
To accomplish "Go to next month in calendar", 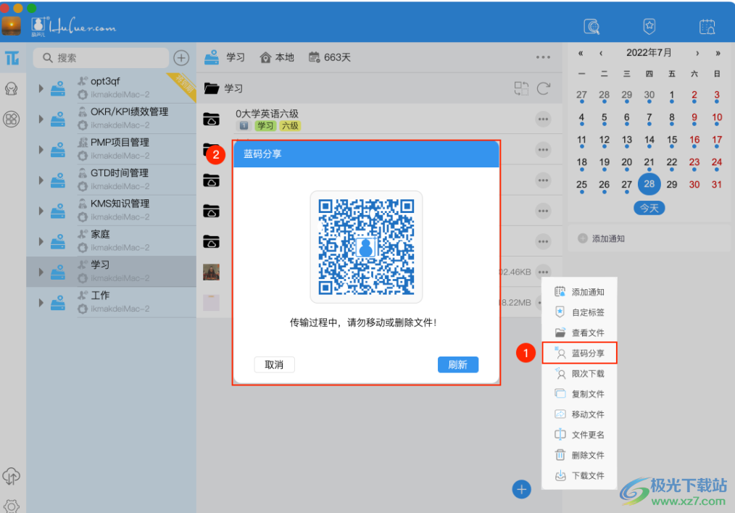I will click(697, 53).
